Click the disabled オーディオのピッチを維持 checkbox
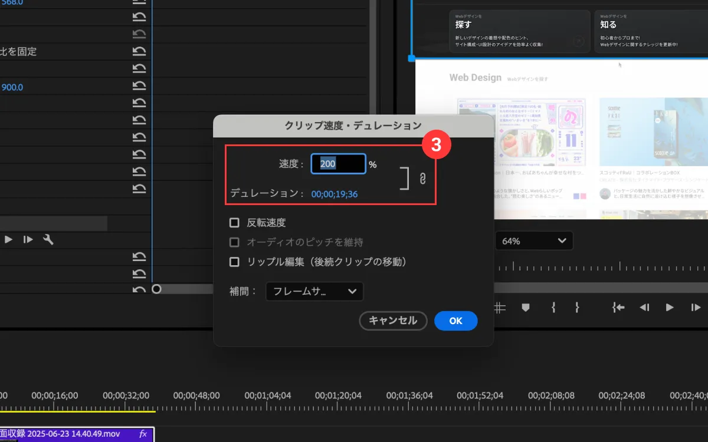 (234, 242)
